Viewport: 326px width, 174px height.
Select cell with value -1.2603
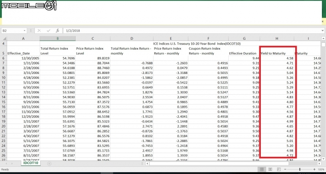pos(171,63)
